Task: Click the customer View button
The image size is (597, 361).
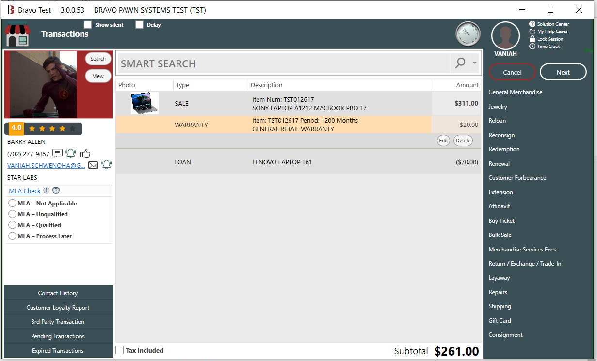Action: (x=98, y=76)
